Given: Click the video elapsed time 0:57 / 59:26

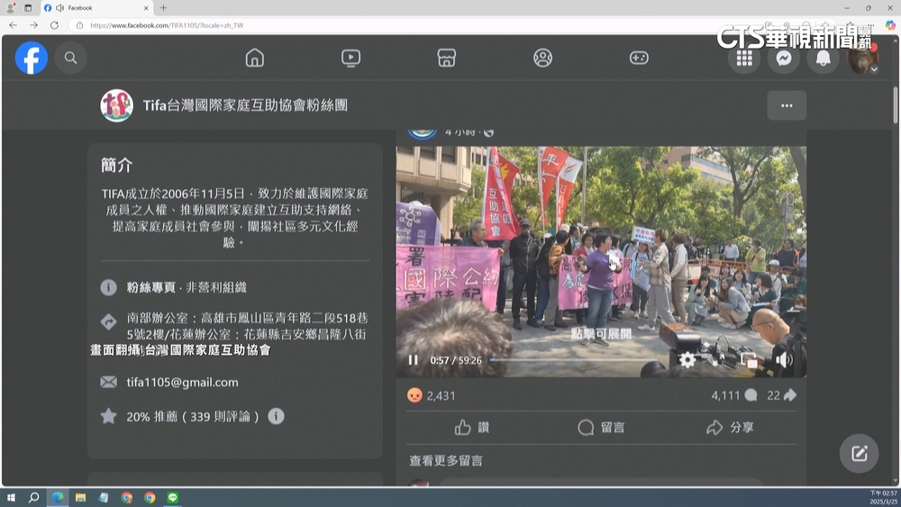Looking at the screenshot, I should pyautogui.click(x=456, y=360).
